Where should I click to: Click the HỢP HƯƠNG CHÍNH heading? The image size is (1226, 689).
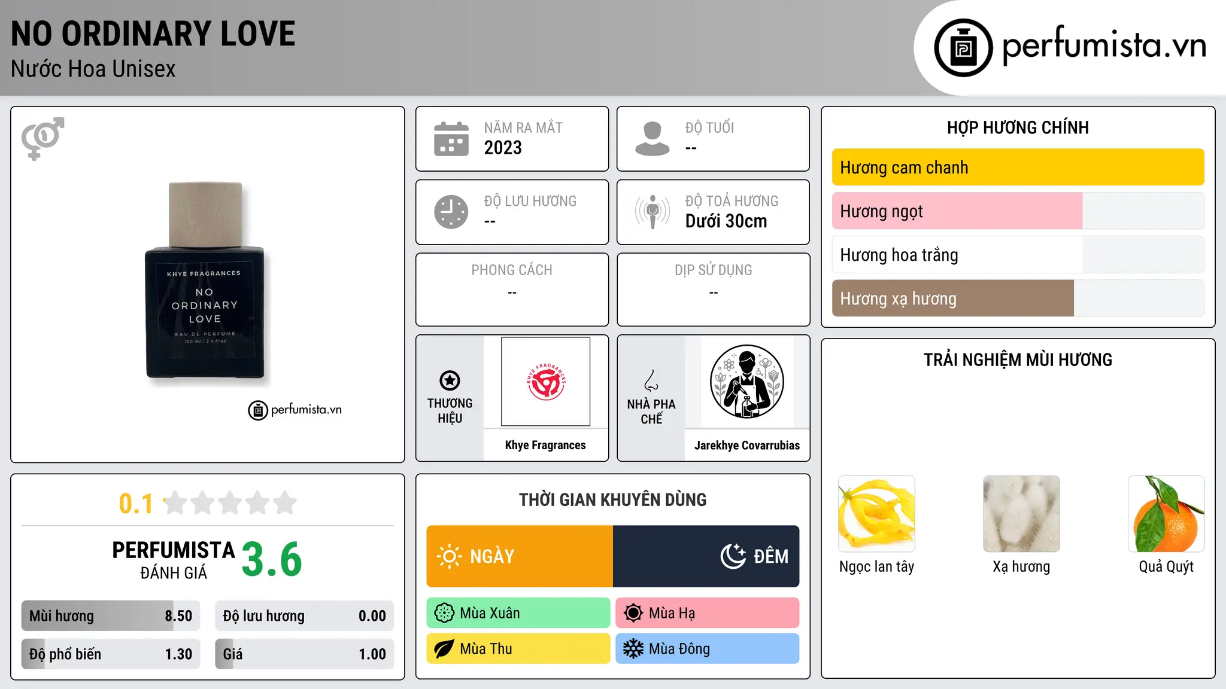(x=1018, y=127)
